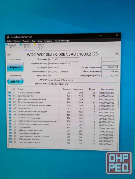The image size is (135, 179).
Task: Click threshold value 140 in Переназначенные сектора row
Action: [93, 103]
